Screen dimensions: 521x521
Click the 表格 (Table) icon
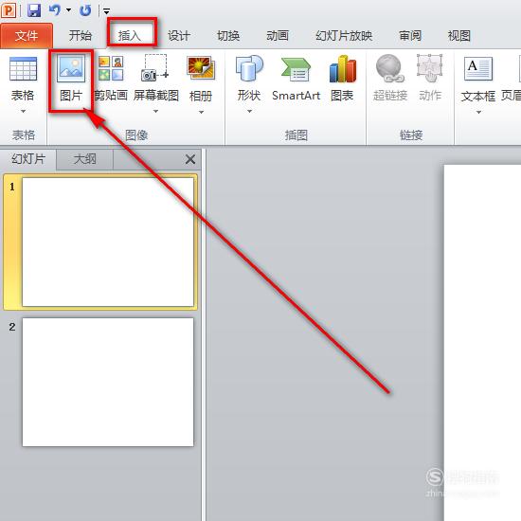pyautogui.click(x=23, y=69)
